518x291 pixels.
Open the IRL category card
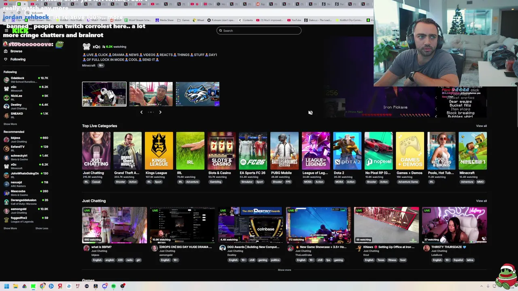(x=190, y=151)
